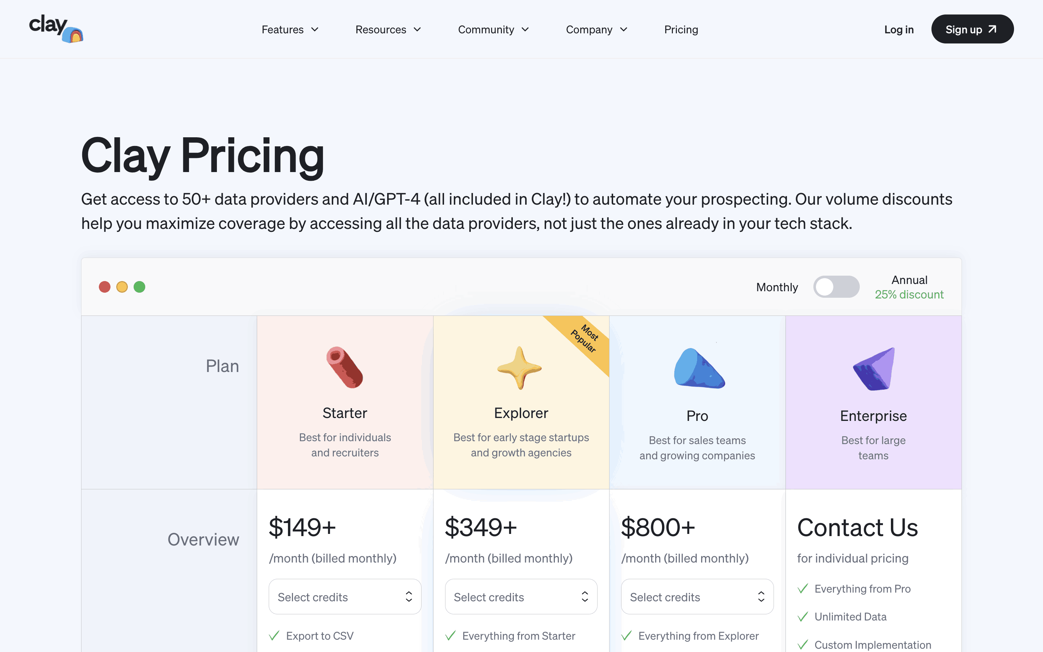Click the Explorer plan gold star icon

point(519,368)
